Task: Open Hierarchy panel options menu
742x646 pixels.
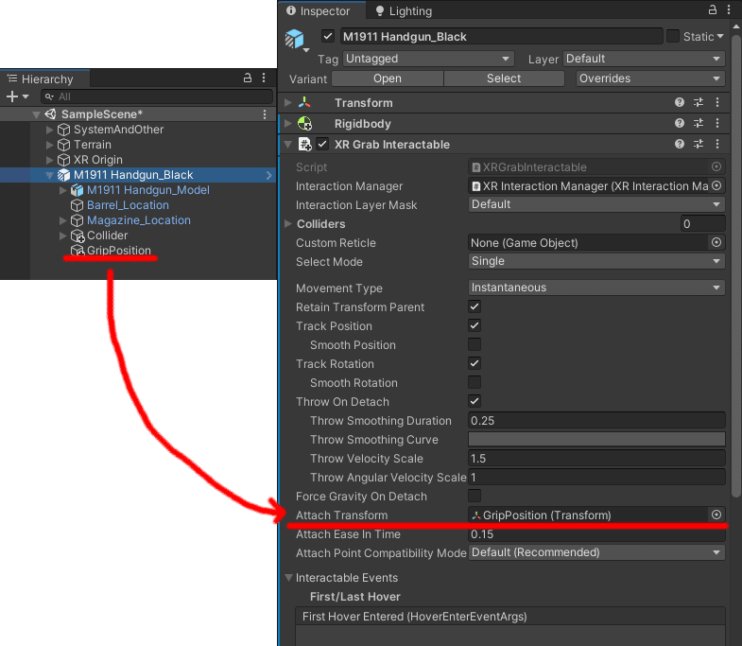Action: 264,79
